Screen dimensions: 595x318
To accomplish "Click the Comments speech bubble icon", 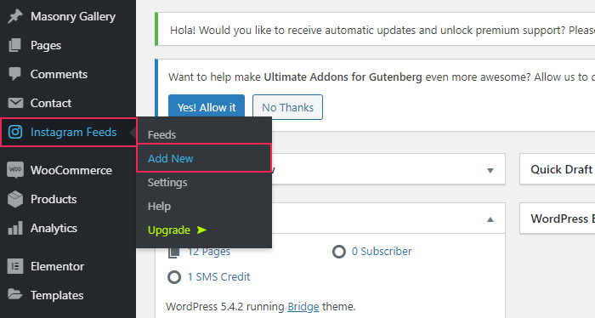I will pyautogui.click(x=15, y=74).
